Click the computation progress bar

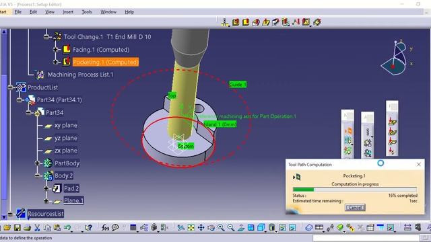coord(355,190)
